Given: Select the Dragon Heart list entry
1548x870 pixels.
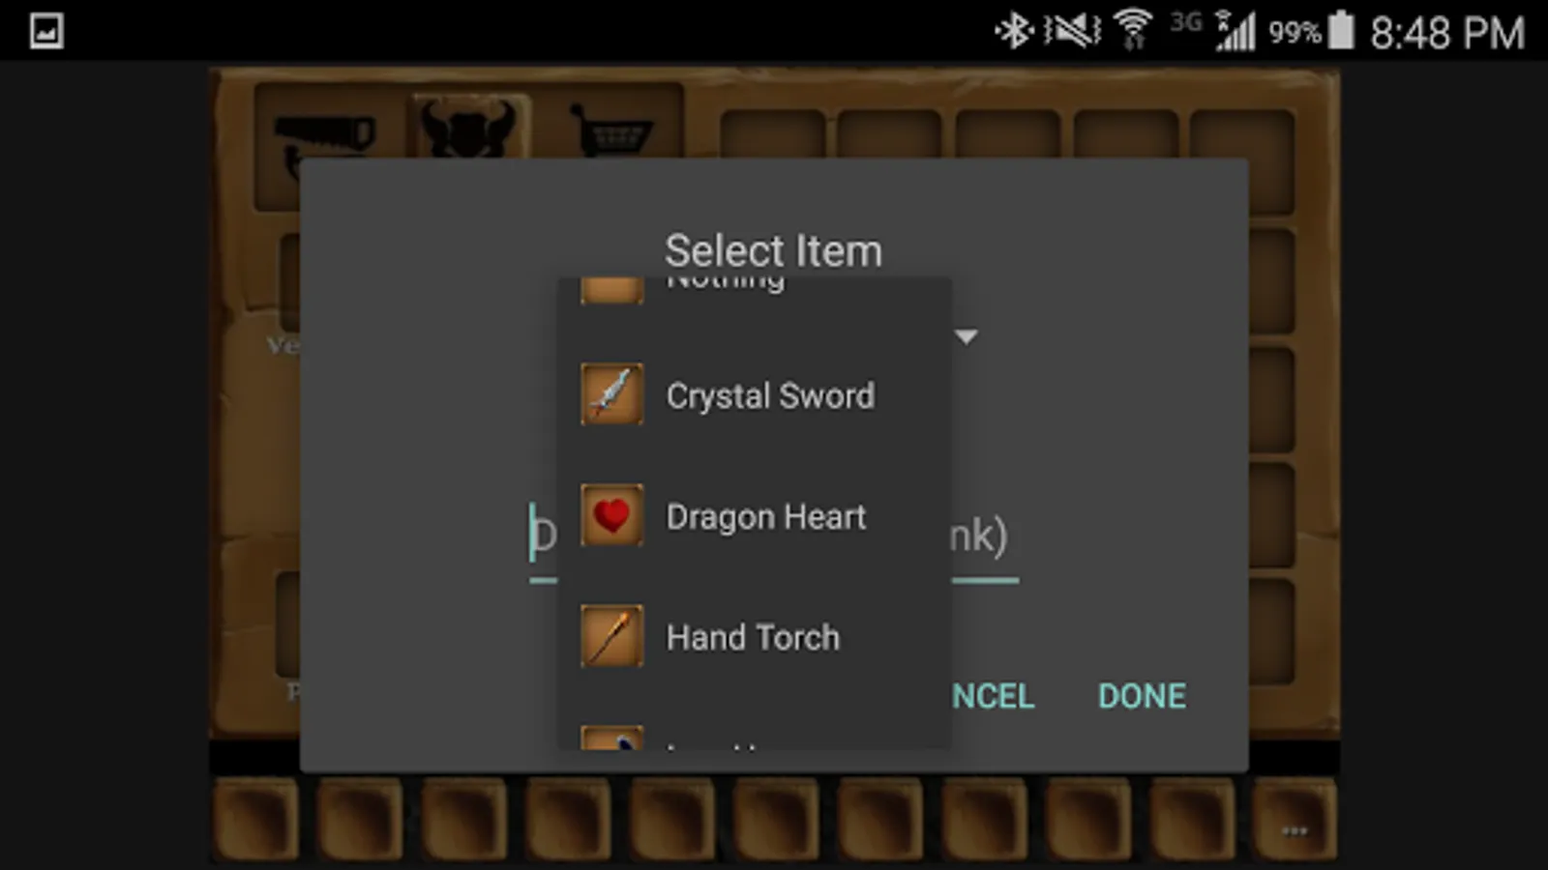Looking at the screenshot, I should click(x=755, y=515).
